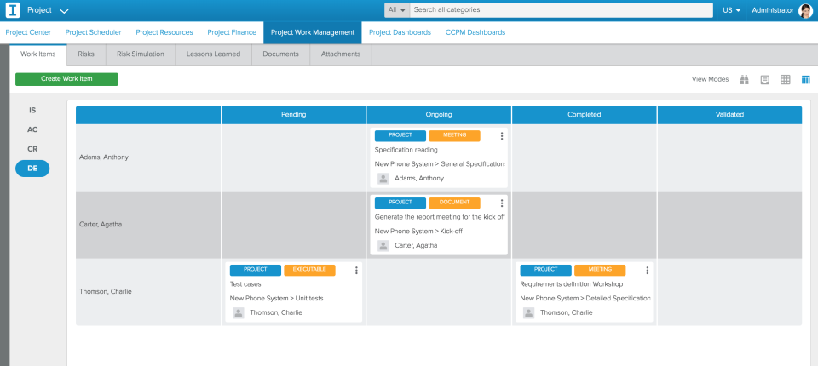Select the DE filter pill
818x366 pixels.
coord(32,169)
